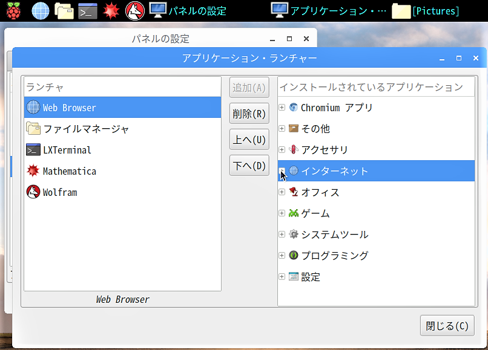Click the wolf icon beside Wolfram entry
The image size is (488, 350).
pyautogui.click(x=33, y=192)
